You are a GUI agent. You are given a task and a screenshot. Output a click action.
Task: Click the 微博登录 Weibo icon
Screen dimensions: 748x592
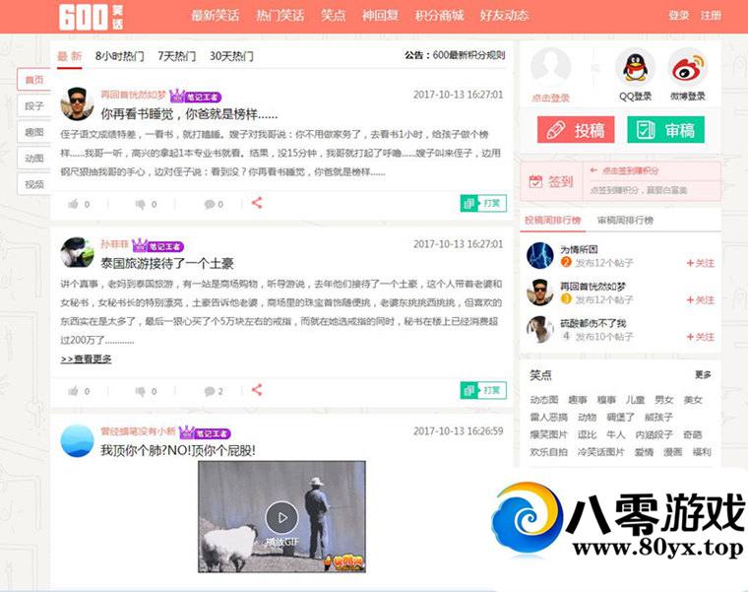(688, 67)
